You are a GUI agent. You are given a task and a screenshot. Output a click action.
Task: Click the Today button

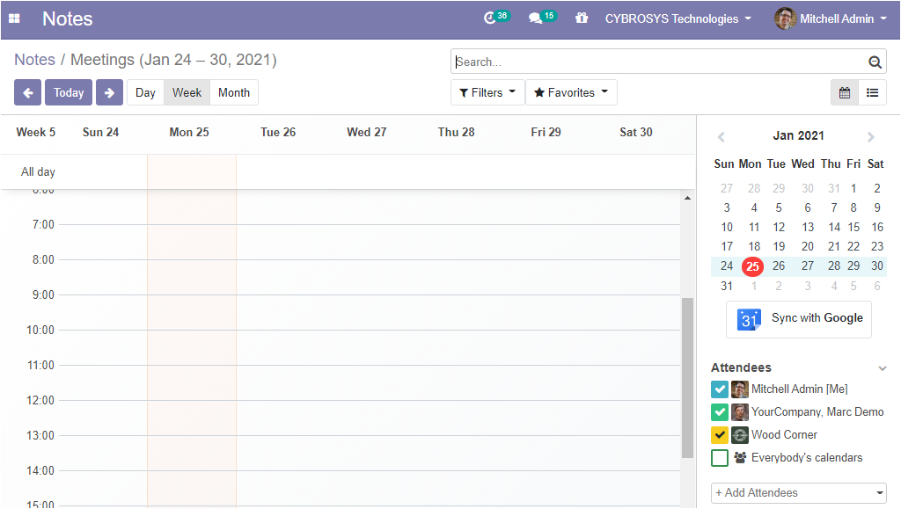pyautogui.click(x=69, y=92)
